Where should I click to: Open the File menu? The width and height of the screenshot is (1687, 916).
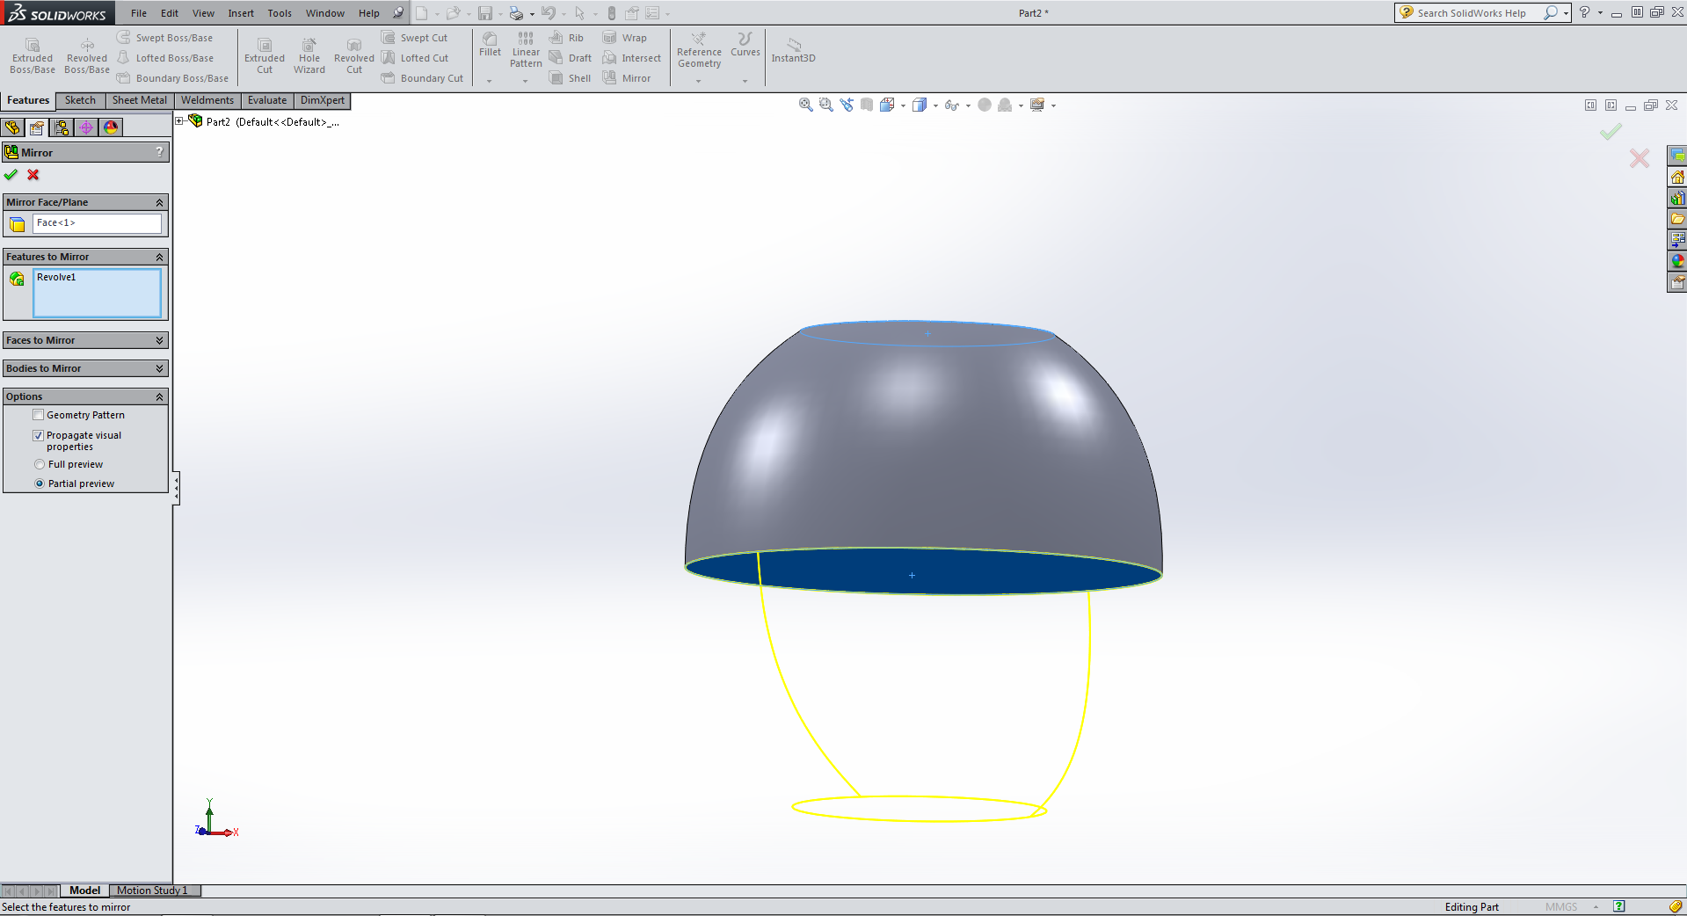[x=139, y=13]
